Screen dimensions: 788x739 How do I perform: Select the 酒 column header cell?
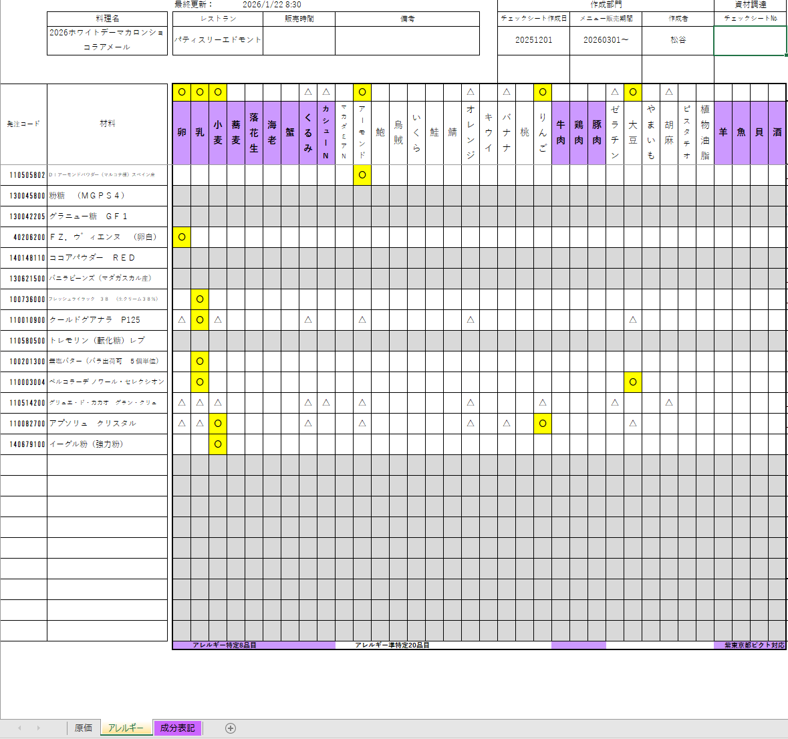click(777, 132)
